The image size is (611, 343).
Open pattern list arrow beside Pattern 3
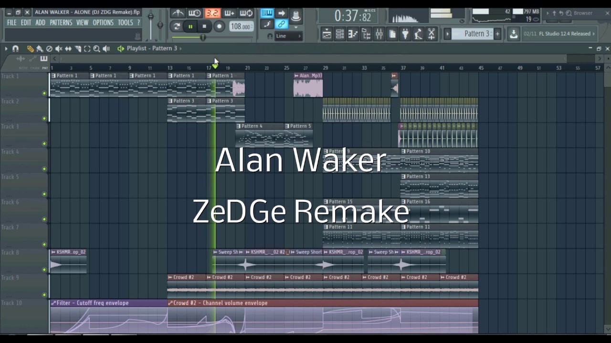tap(447, 34)
